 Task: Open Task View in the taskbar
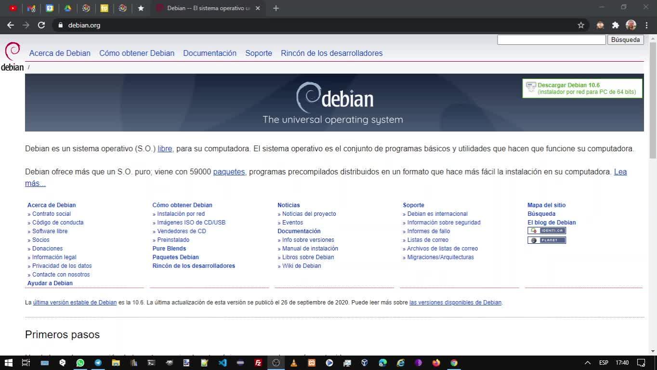26,363
